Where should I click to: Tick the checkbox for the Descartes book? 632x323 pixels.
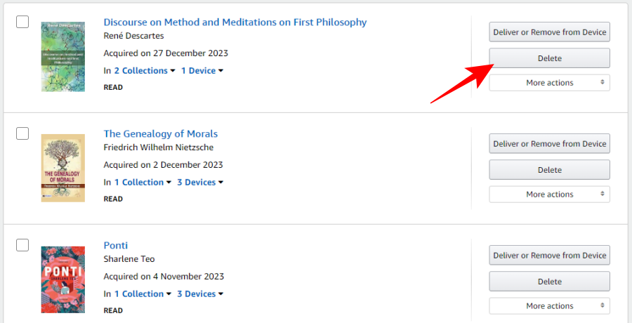tap(22, 22)
